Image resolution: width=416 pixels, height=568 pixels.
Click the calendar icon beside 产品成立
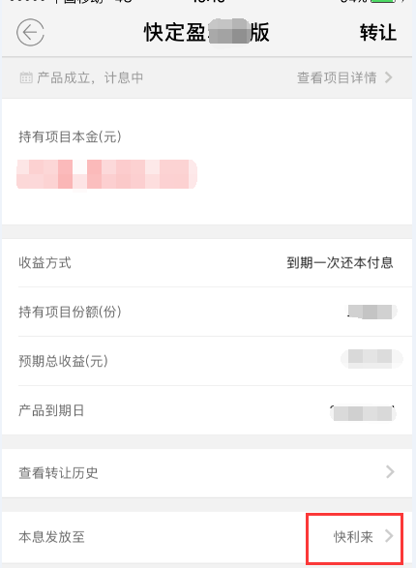[26, 77]
